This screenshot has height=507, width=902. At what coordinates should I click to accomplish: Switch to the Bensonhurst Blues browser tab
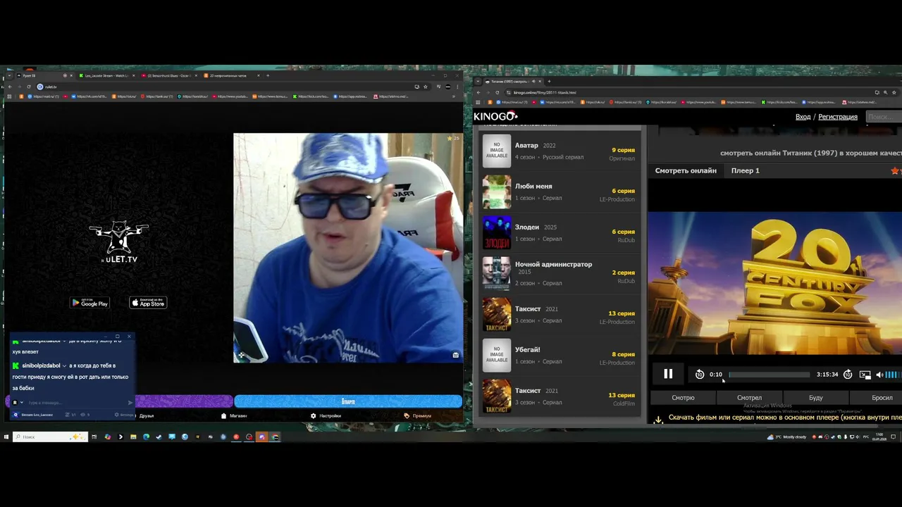(169, 75)
